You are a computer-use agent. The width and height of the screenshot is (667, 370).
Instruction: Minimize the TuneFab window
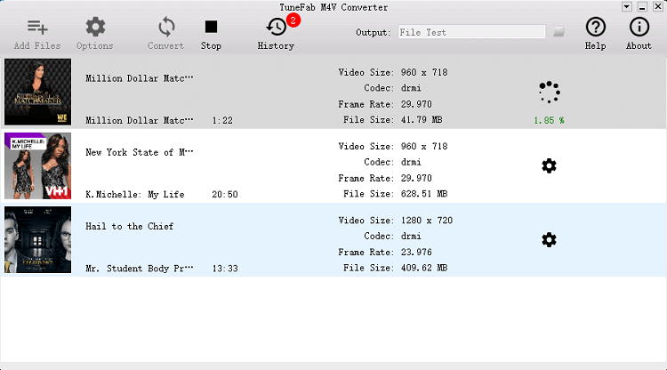[642, 7]
